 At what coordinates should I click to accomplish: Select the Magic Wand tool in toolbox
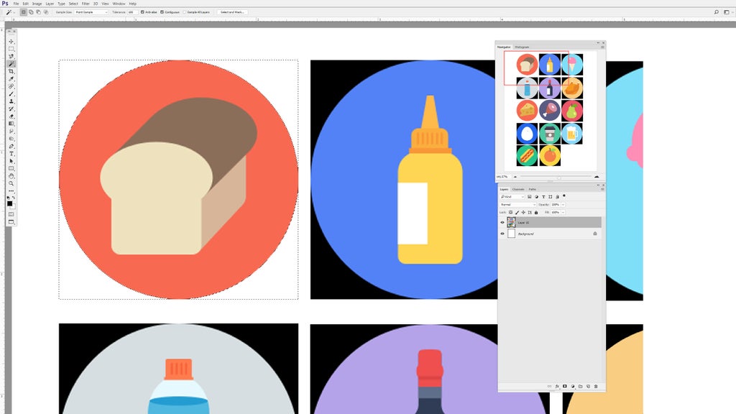pyautogui.click(x=11, y=64)
